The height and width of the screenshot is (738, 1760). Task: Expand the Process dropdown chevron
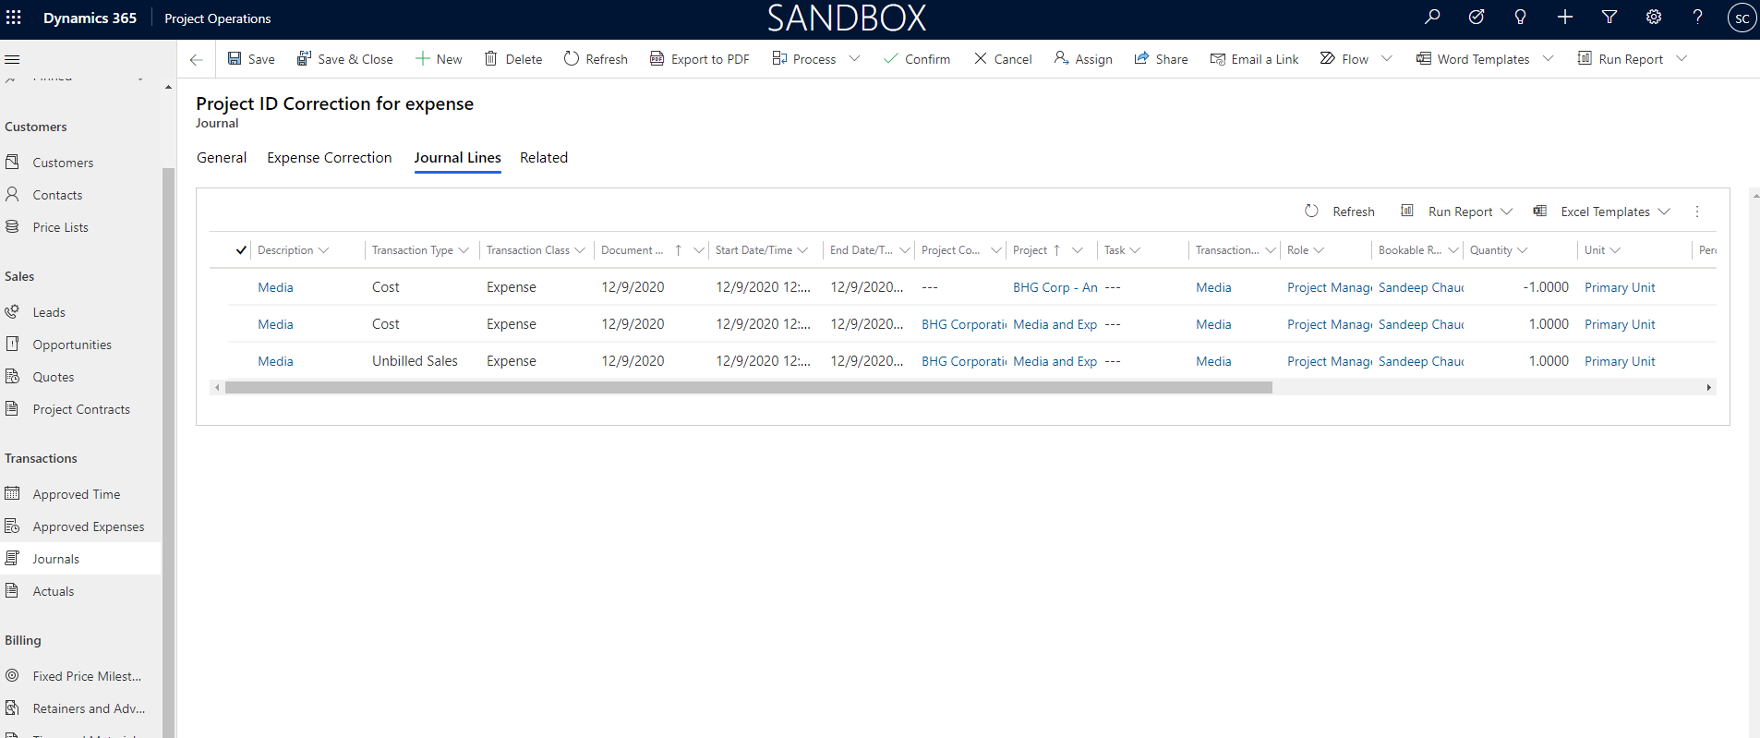pyautogui.click(x=855, y=59)
